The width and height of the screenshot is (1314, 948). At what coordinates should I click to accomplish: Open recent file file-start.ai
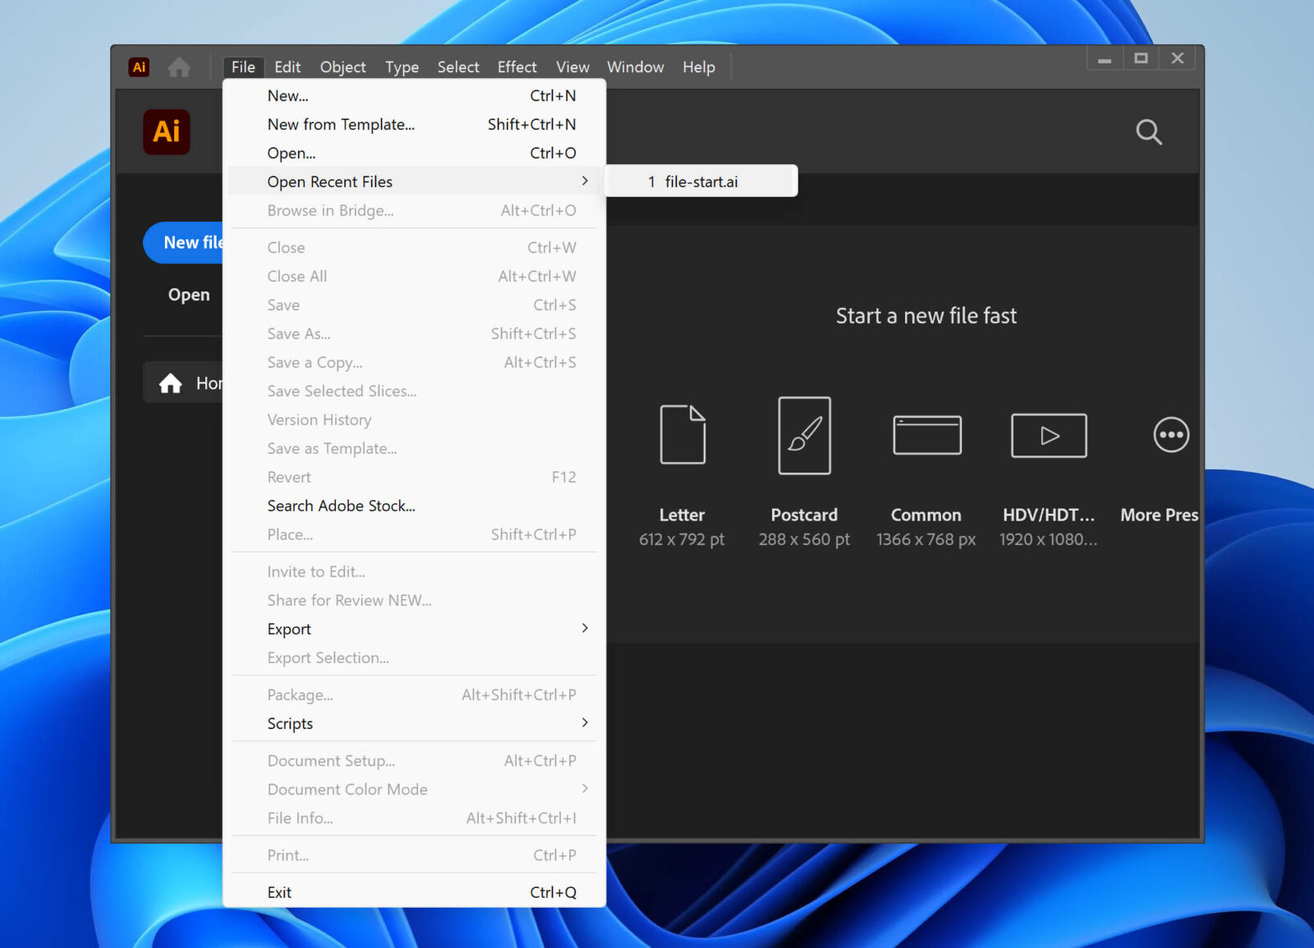pos(700,181)
